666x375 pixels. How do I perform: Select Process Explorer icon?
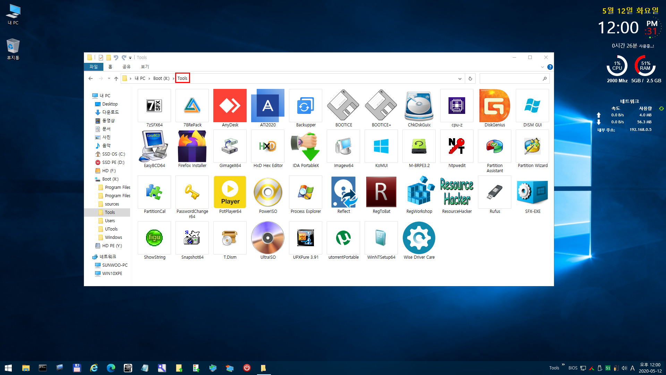(306, 192)
